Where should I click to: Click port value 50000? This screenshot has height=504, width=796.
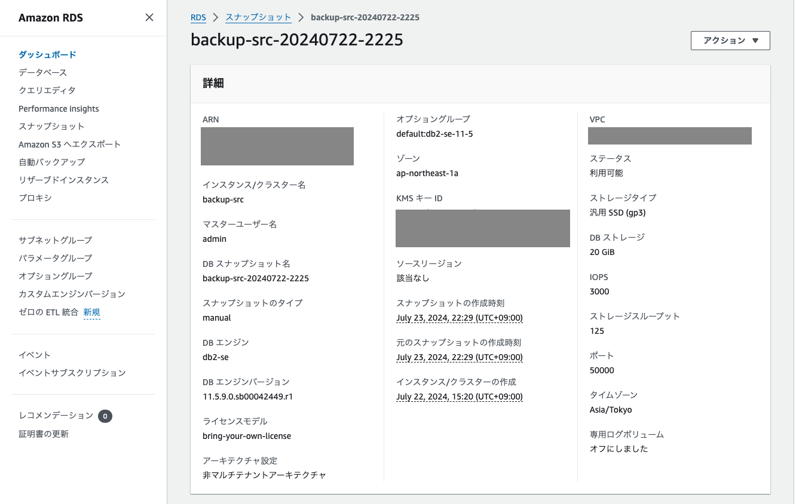coord(602,370)
